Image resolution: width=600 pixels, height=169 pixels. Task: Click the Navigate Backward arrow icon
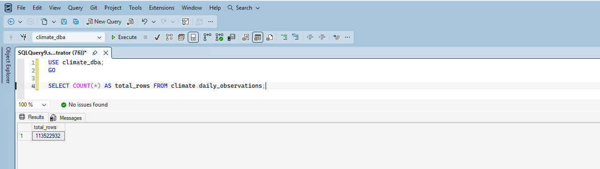tap(11, 22)
